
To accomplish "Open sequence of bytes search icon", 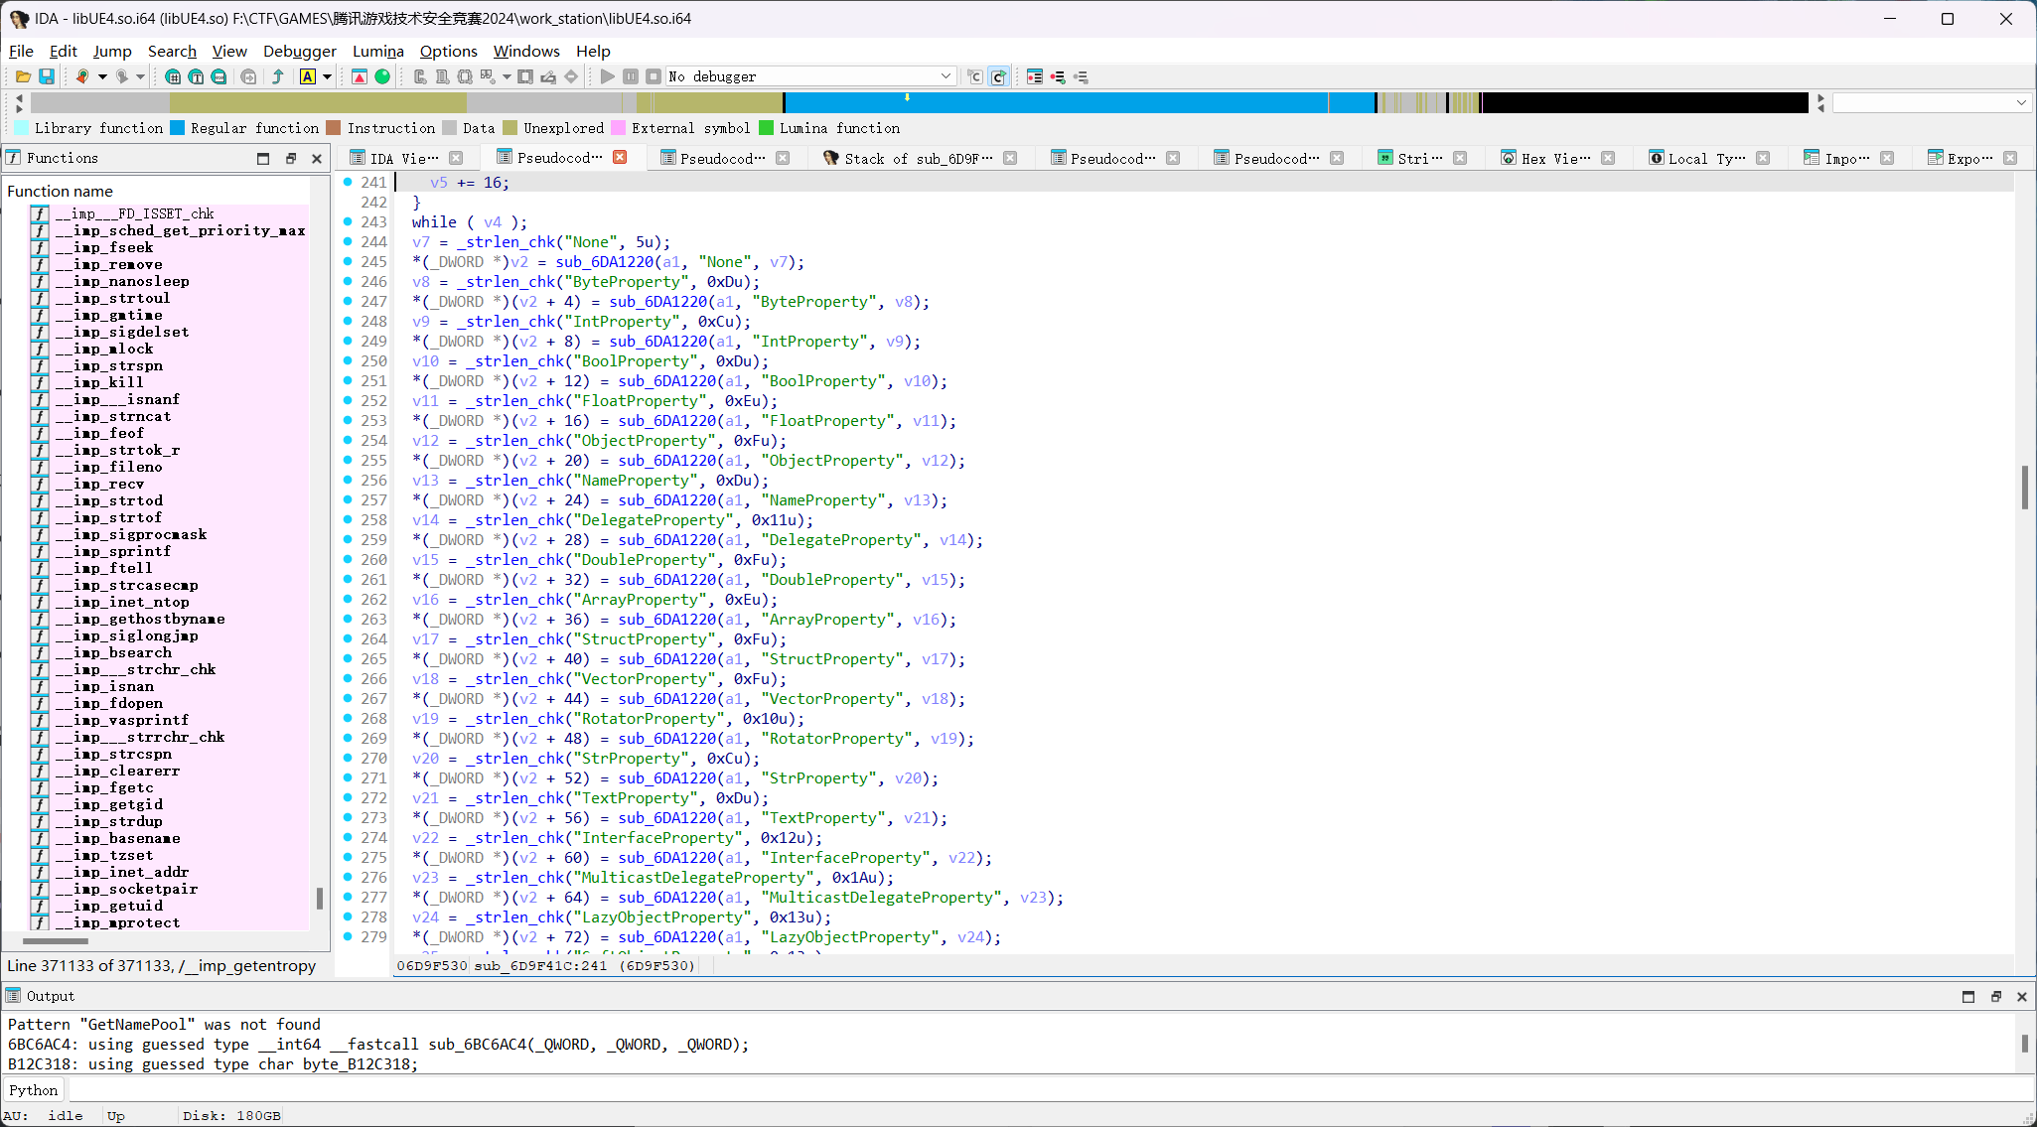I will 218,76.
